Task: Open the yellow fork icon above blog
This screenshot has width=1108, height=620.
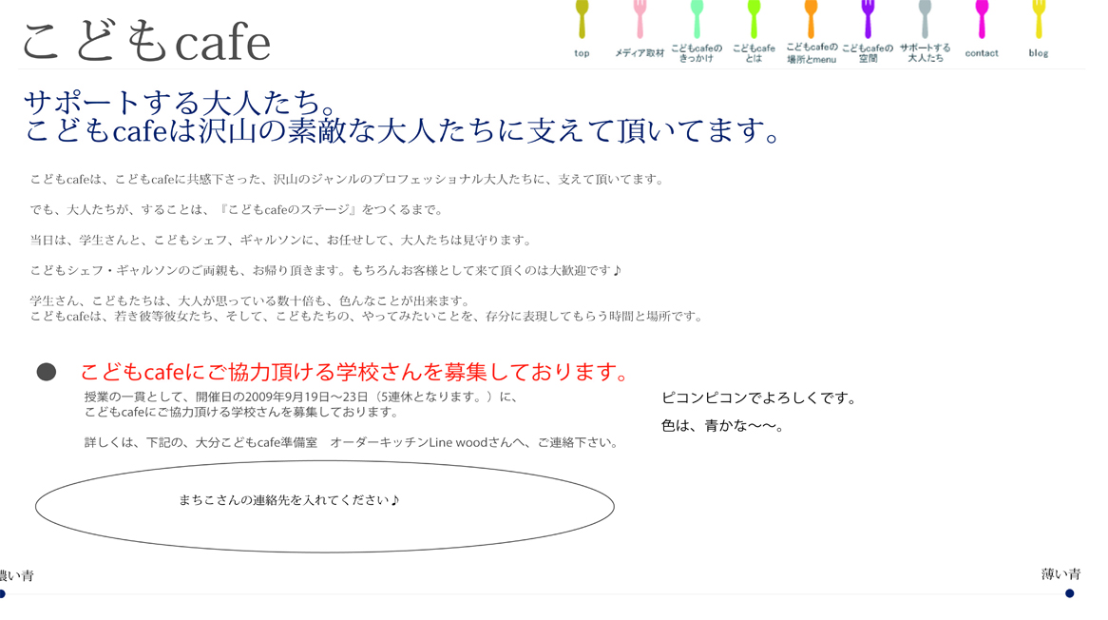Action: pyautogui.click(x=1039, y=17)
